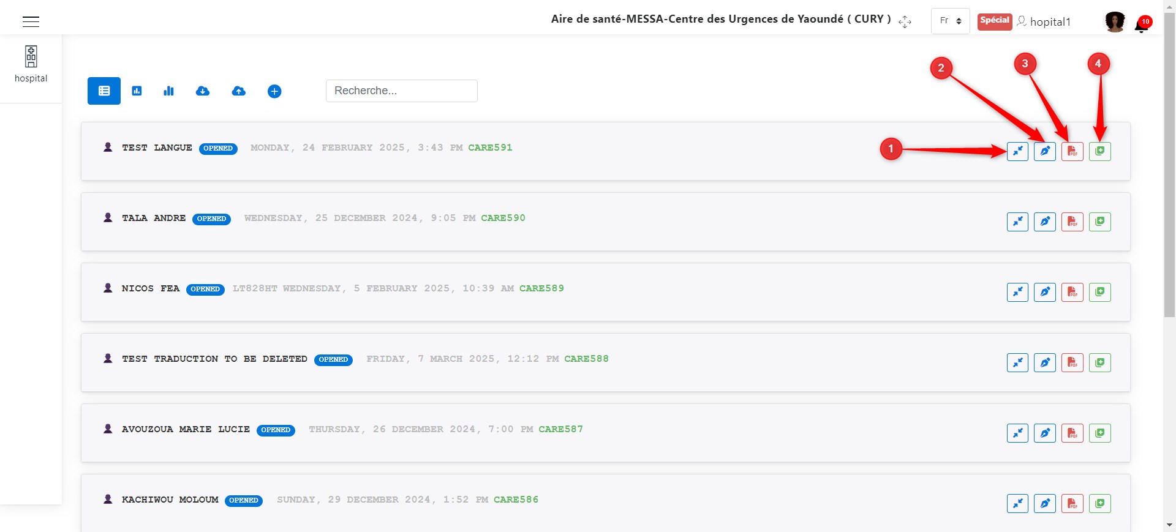
Task: Edit the KACHIWOU MOLOUM record
Action: pyautogui.click(x=1045, y=503)
